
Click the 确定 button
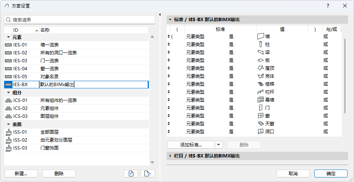pyautogui.click(x=331, y=173)
